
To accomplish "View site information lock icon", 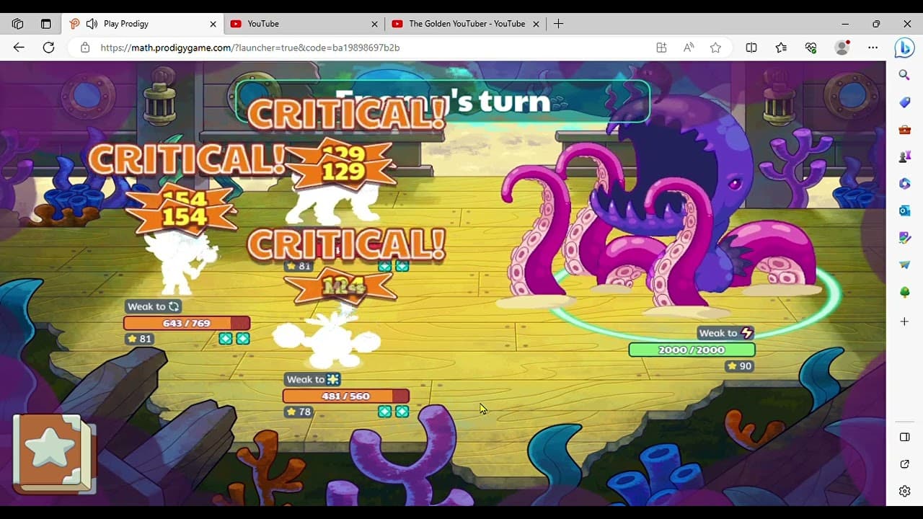I will [x=85, y=48].
